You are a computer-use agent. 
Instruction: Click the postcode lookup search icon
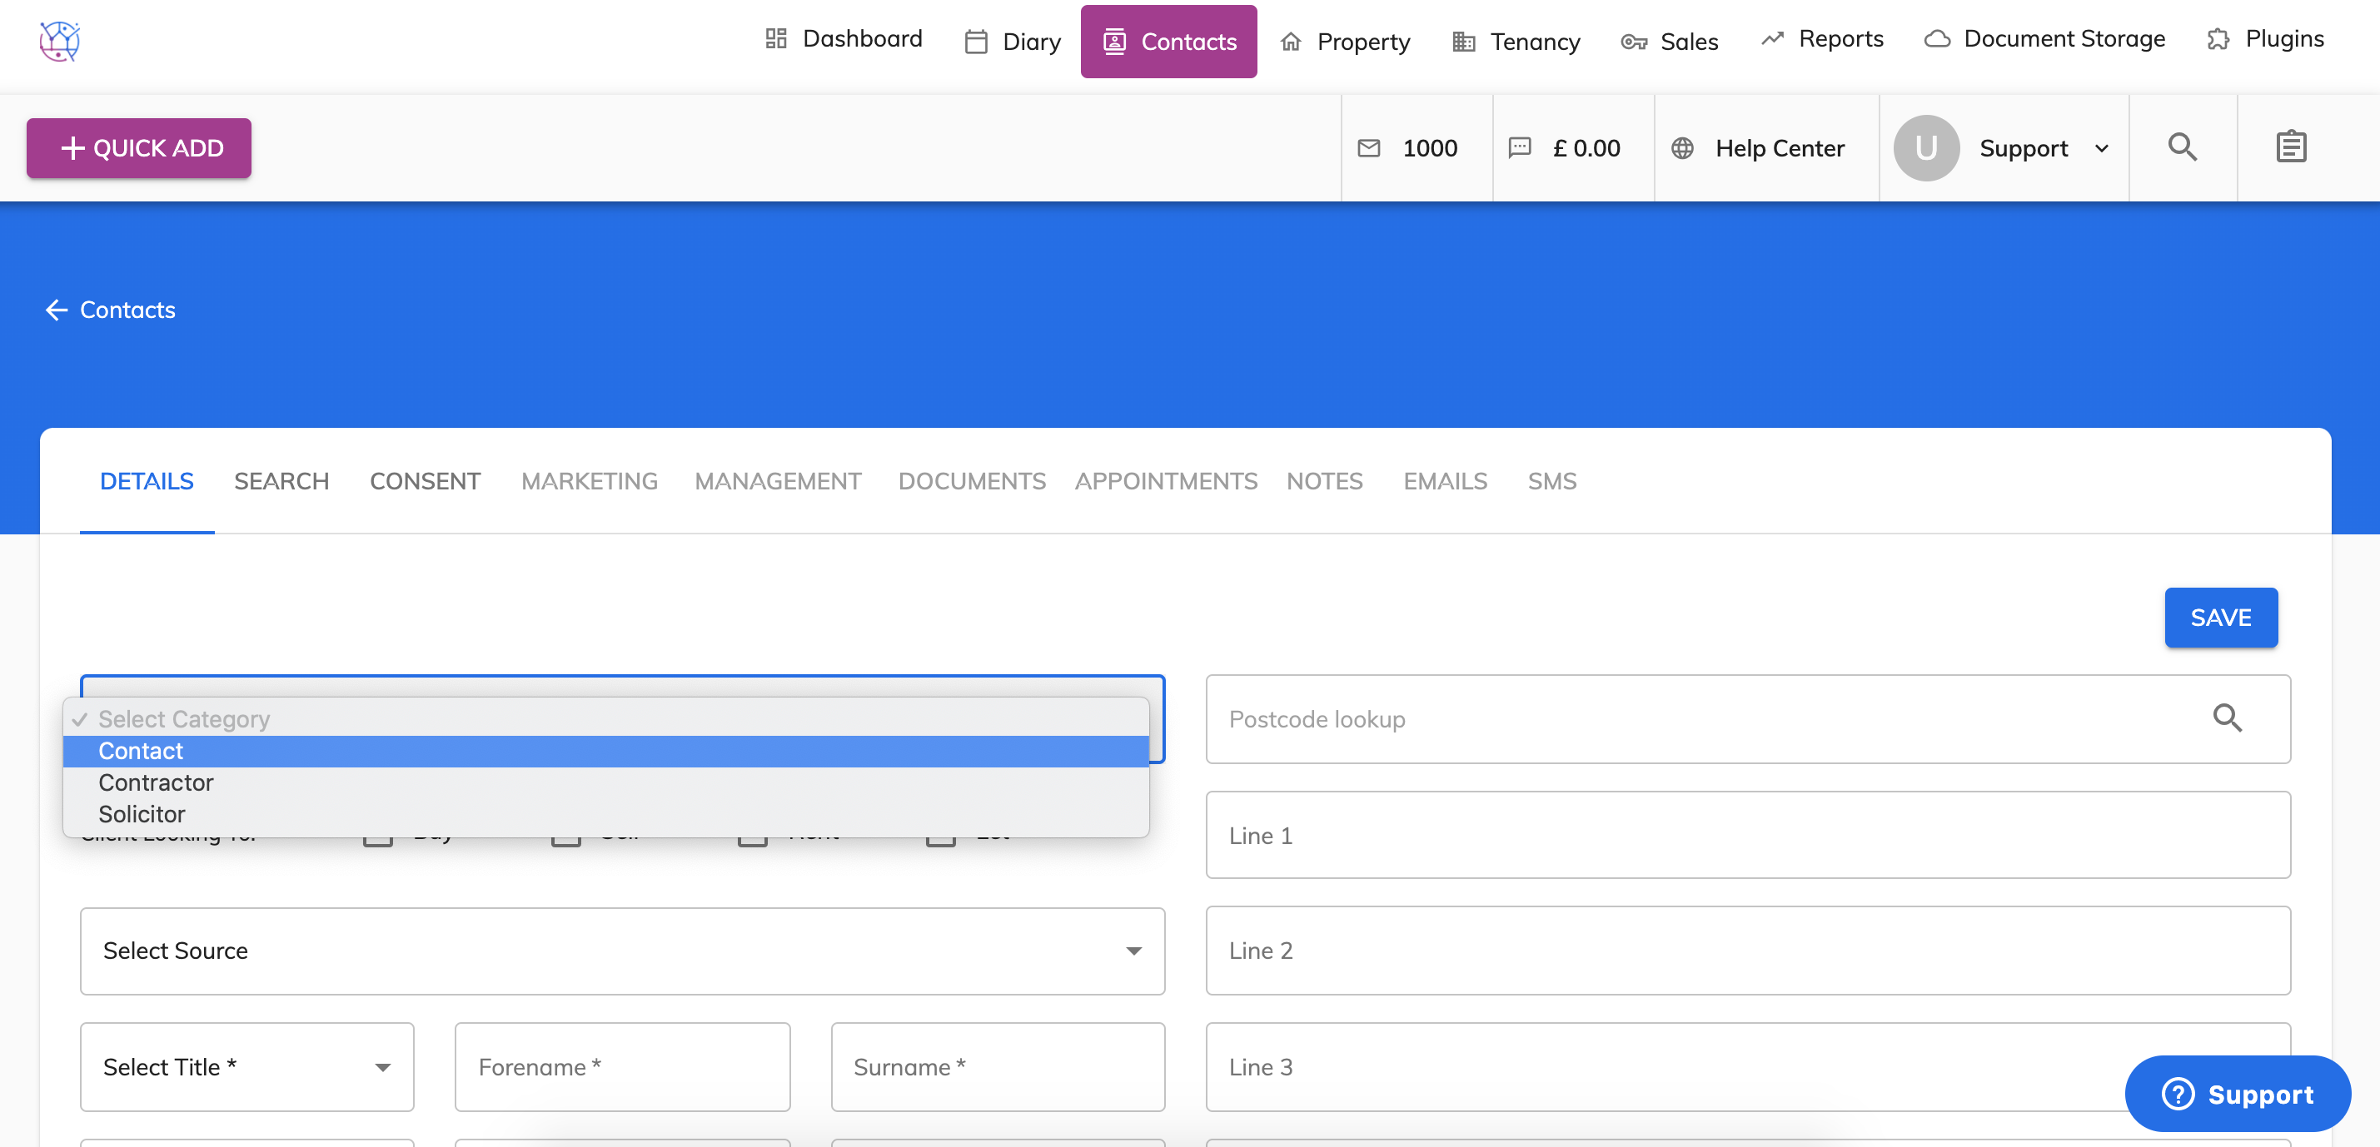click(2227, 717)
